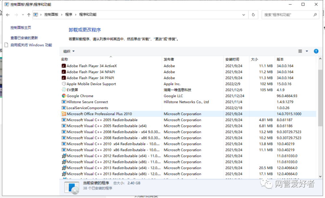Viewport: 325px width, 198px height.
Task: Select Visual C++ 2013 Redistributable (x64) name
Action: coord(113,168)
